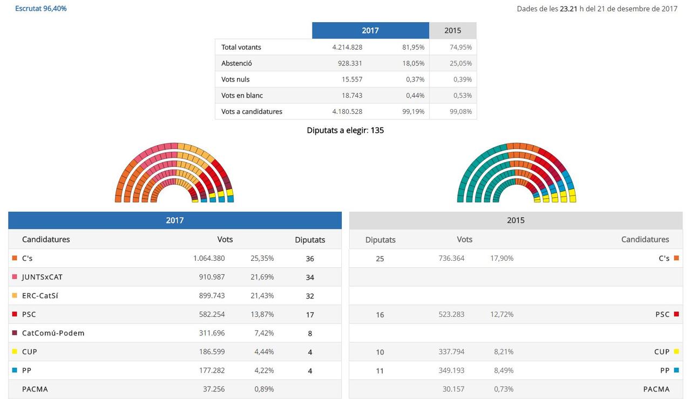691x399 pixels.
Task: Click PP 11 deputies value in 2015
Action: (x=380, y=371)
